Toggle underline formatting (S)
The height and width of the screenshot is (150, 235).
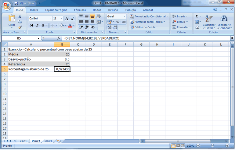43,26
